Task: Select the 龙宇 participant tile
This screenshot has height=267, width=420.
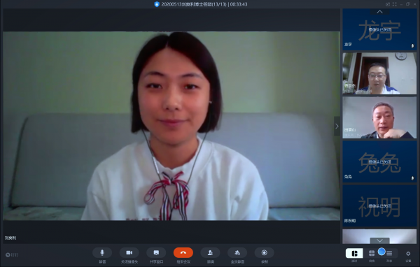Action: 379,29
